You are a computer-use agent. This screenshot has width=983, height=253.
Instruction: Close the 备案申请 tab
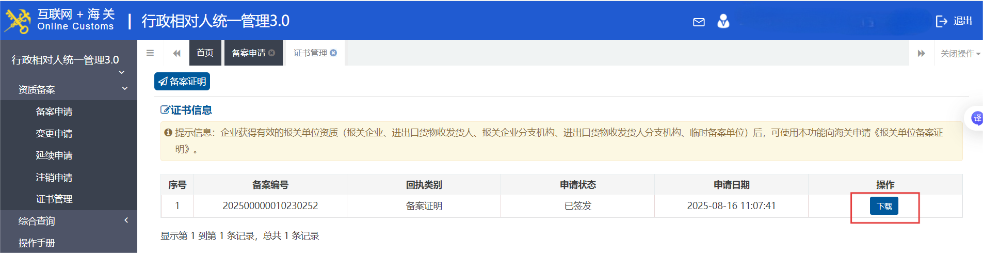pyautogui.click(x=272, y=53)
